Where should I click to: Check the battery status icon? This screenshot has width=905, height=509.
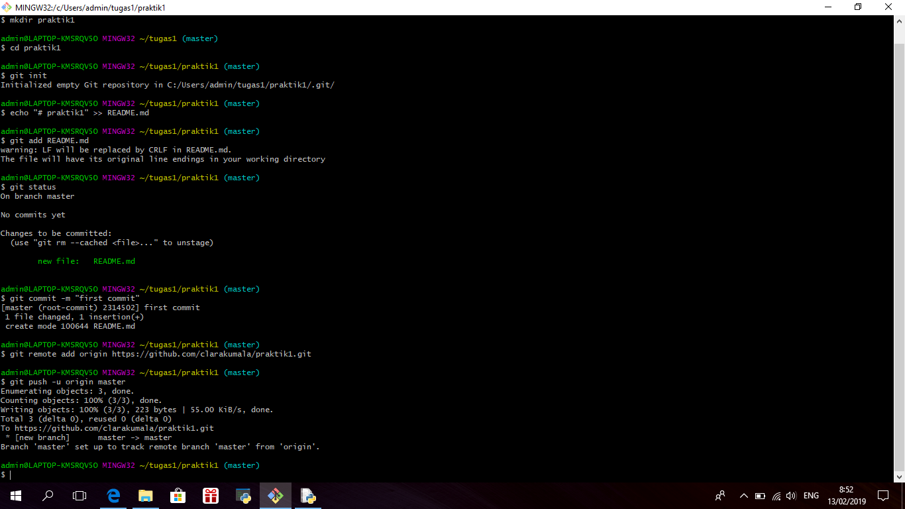pyautogui.click(x=760, y=496)
